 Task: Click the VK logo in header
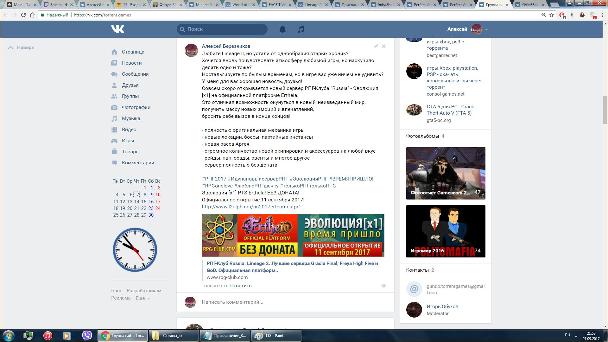[x=117, y=29]
